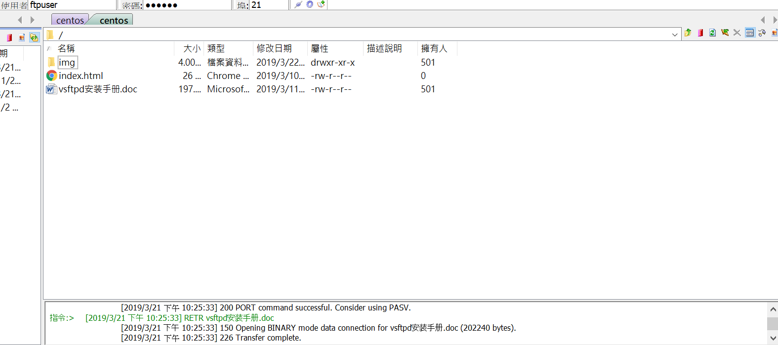Click the log scrollbar down arrow
Image resolution: width=778 pixels, height=345 pixels.
pos(773,338)
